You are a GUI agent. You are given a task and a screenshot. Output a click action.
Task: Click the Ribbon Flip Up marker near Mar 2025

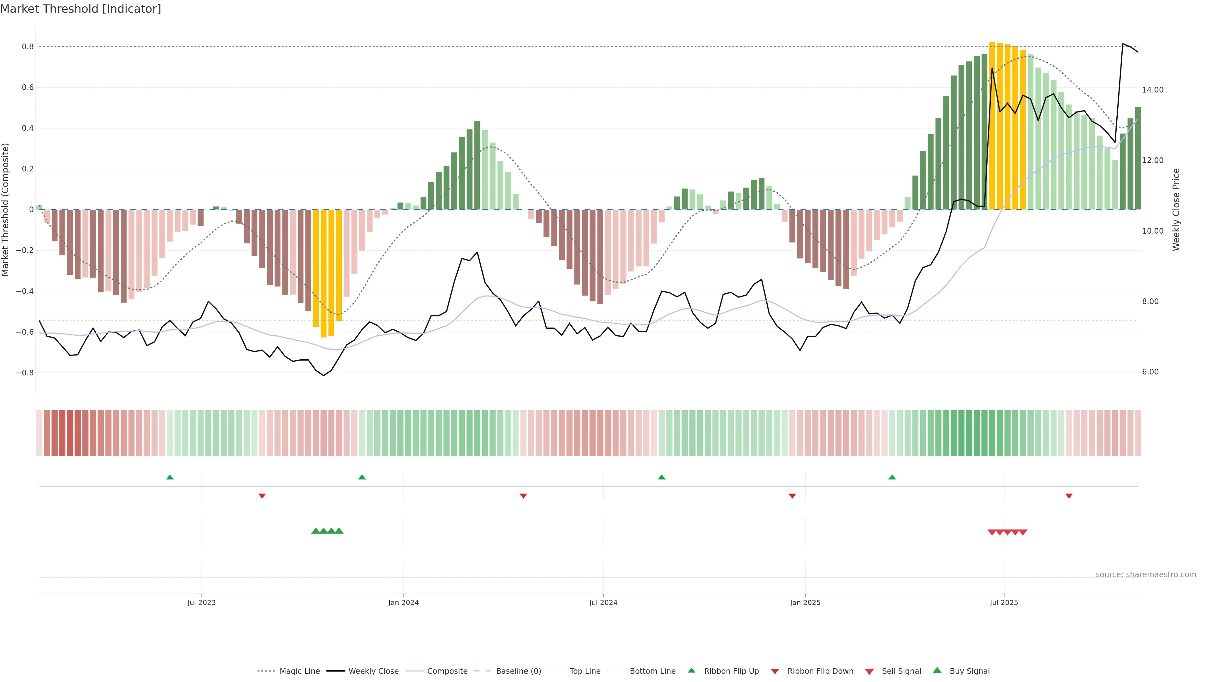[x=892, y=477]
